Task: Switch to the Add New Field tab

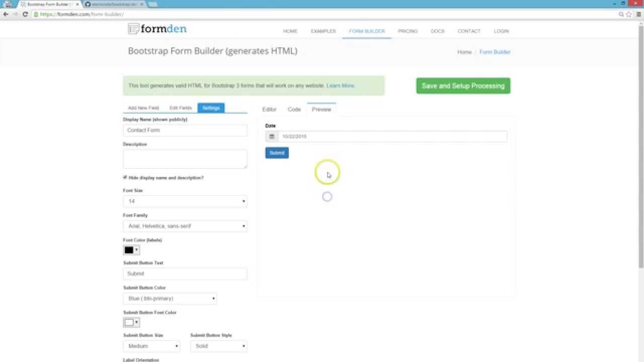Action: coord(143,108)
